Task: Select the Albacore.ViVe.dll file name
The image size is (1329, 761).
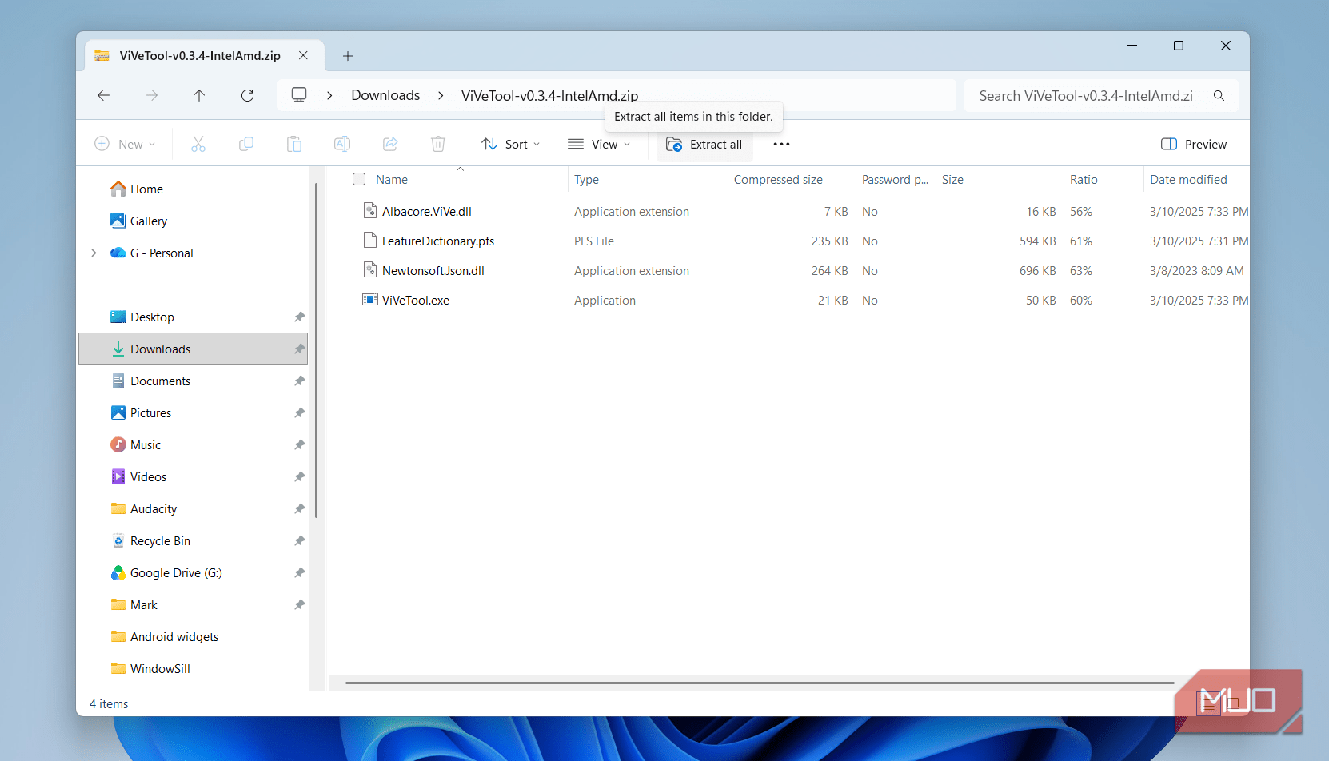Action: (427, 212)
